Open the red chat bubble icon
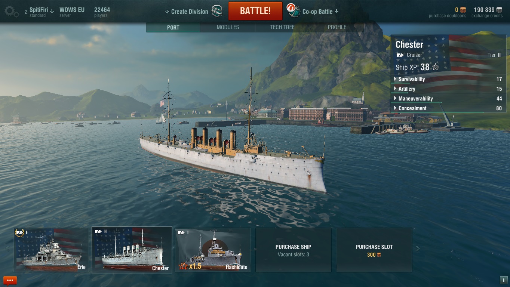 tap(10, 280)
